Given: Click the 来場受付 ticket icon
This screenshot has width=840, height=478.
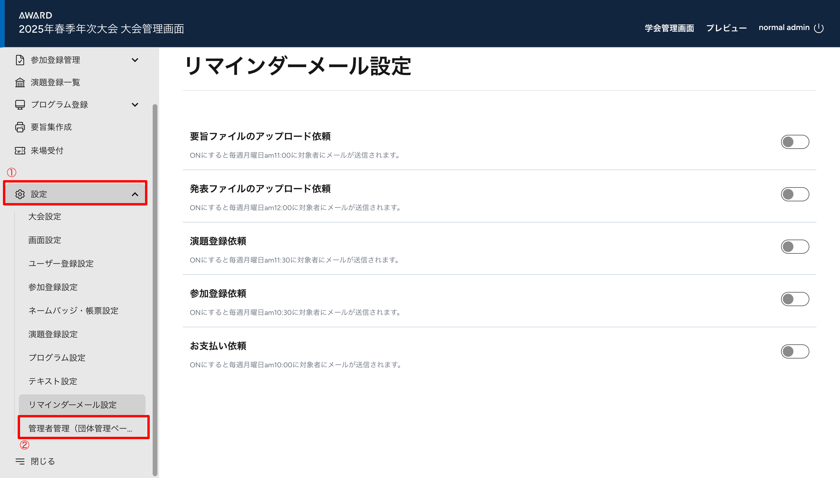Looking at the screenshot, I should point(20,151).
